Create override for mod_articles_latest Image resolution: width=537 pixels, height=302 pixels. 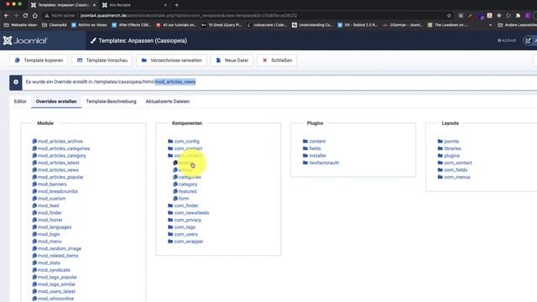56,163
